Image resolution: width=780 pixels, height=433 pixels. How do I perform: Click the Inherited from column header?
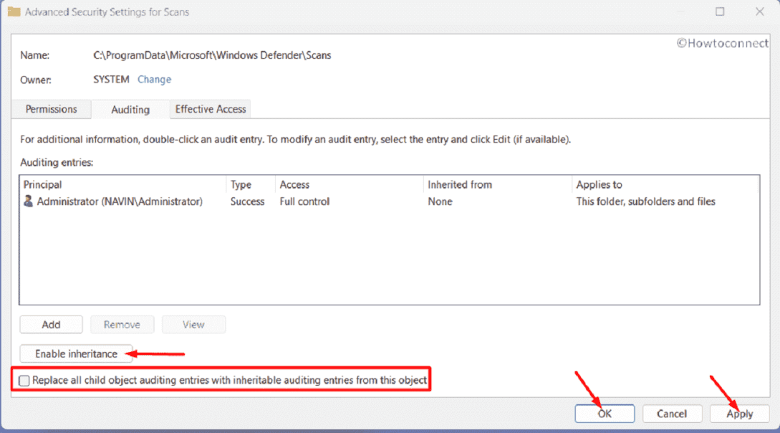tap(498, 185)
